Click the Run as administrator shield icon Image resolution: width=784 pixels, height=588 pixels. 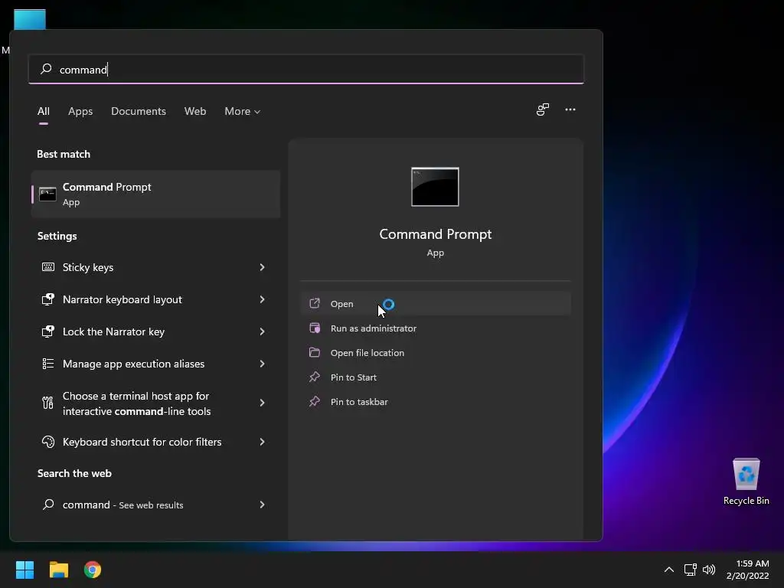pyautogui.click(x=315, y=328)
